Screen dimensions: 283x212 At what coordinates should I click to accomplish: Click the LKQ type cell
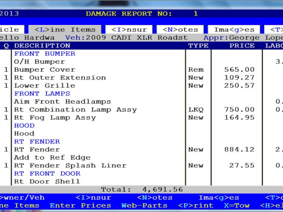tap(196, 110)
